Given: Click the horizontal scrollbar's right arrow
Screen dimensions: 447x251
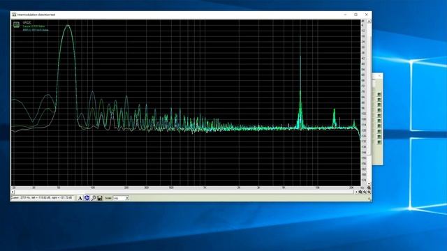Looking at the screenshot, I should [356, 192].
